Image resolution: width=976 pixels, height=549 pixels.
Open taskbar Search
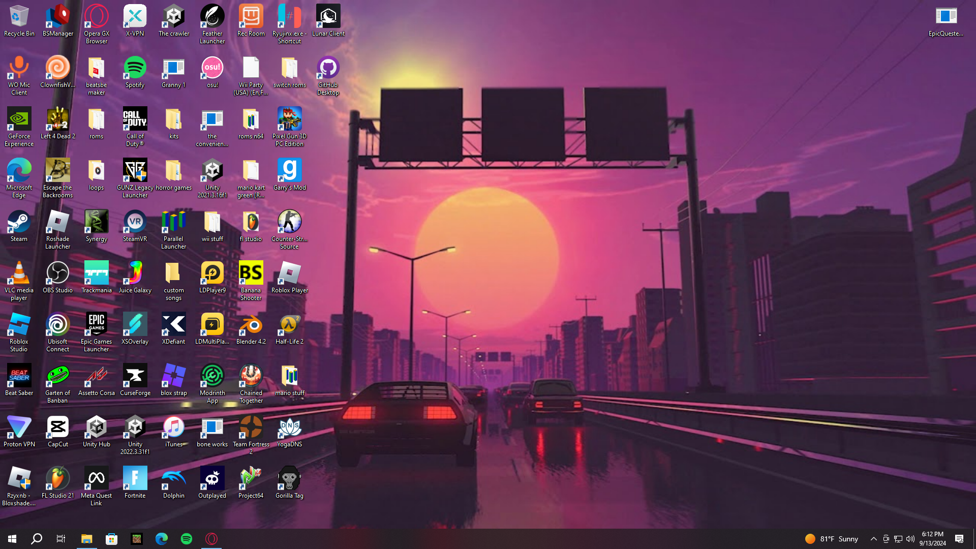click(37, 539)
